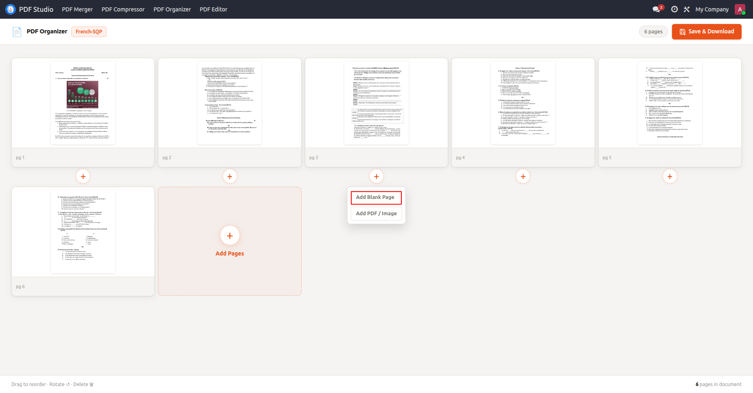Viewport: 753px width, 393px height.
Task: Select the page 6 thumbnail
Action: pos(83,232)
